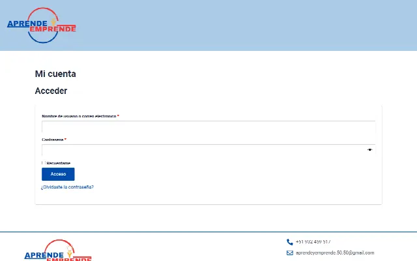Click the 'Nombre de usuario o correo electrónico' label
Viewport: 417px width, 261px height.
[79, 116]
